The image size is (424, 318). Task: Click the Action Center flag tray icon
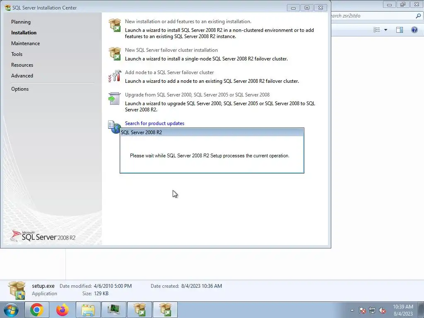pyautogui.click(x=362, y=310)
